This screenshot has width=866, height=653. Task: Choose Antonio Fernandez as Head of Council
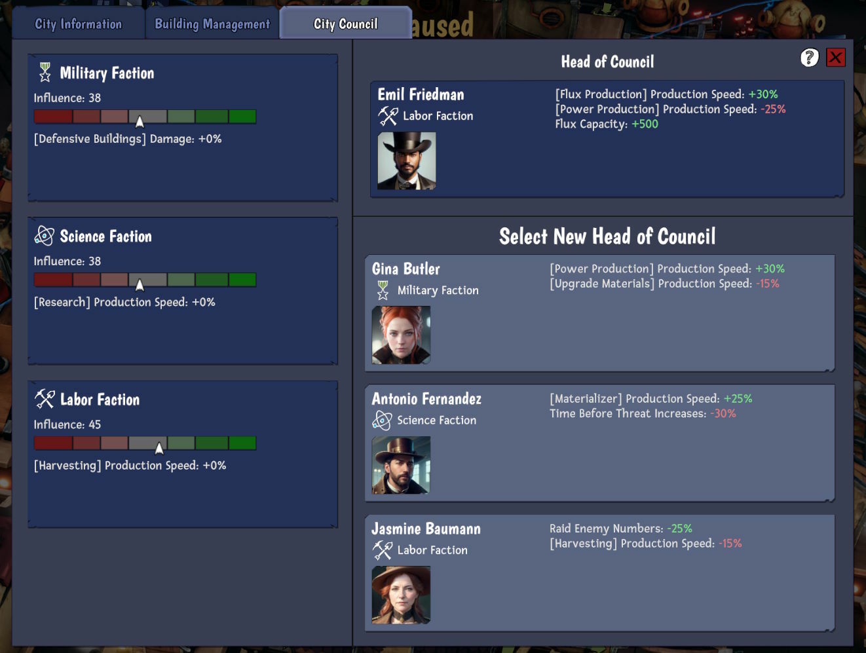click(600, 443)
